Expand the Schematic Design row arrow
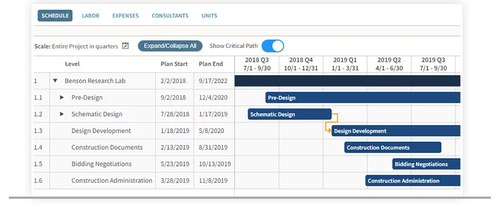Screen dimensions: 503x212 [x=62, y=114]
